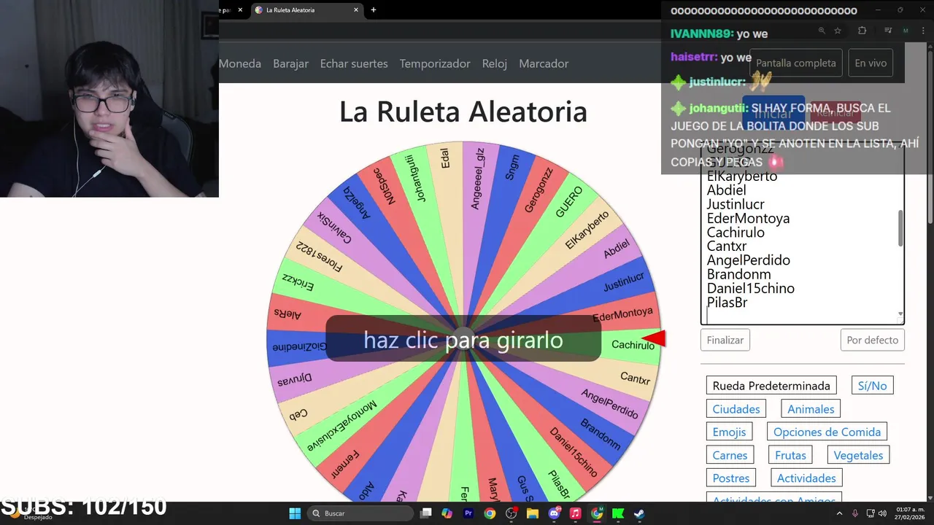Open Discord from the taskbar
934x525 pixels.
pyautogui.click(x=554, y=513)
